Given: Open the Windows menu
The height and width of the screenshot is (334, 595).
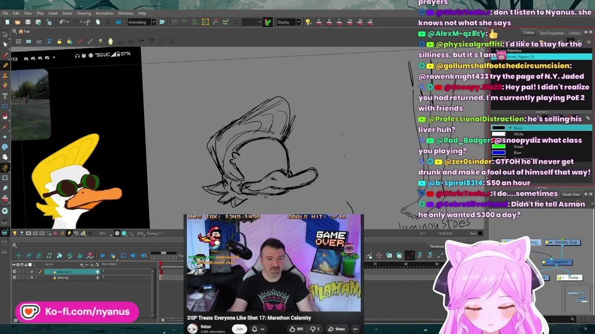Looking at the screenshot, I should pyautogui.click(x=126, y=13).
